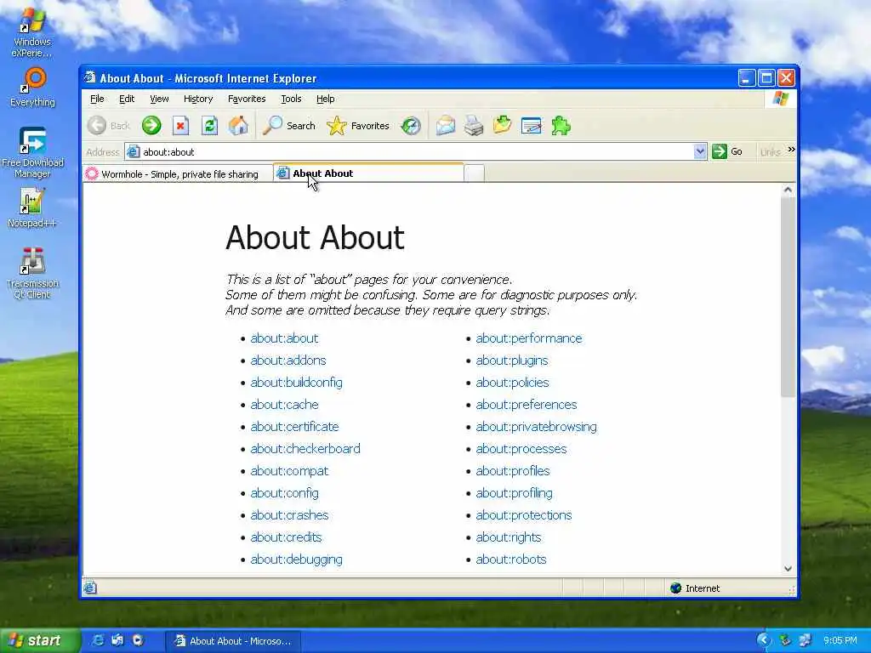Open the about:processes link
This screenshot has height=653, width=871.
point(521,449)
